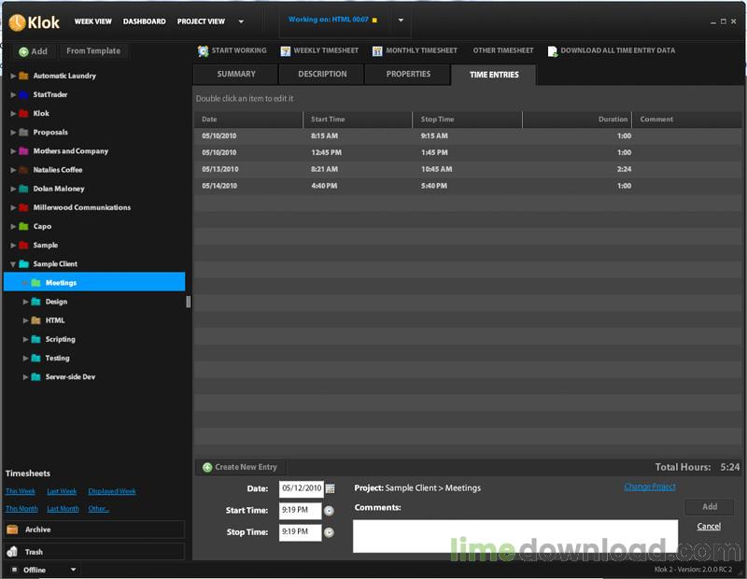This screenshot has height=579, width=747.
Task: Expand the Scripting subproject arrow
Action: pyautogui.click(x=26, y=339)
